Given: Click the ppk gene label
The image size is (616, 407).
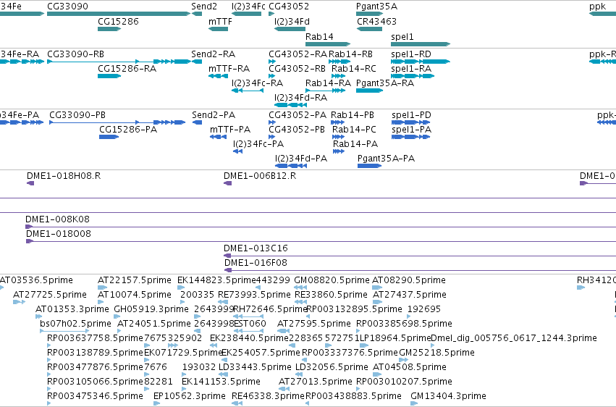Looking at the screenshot, I should point(597,7).
